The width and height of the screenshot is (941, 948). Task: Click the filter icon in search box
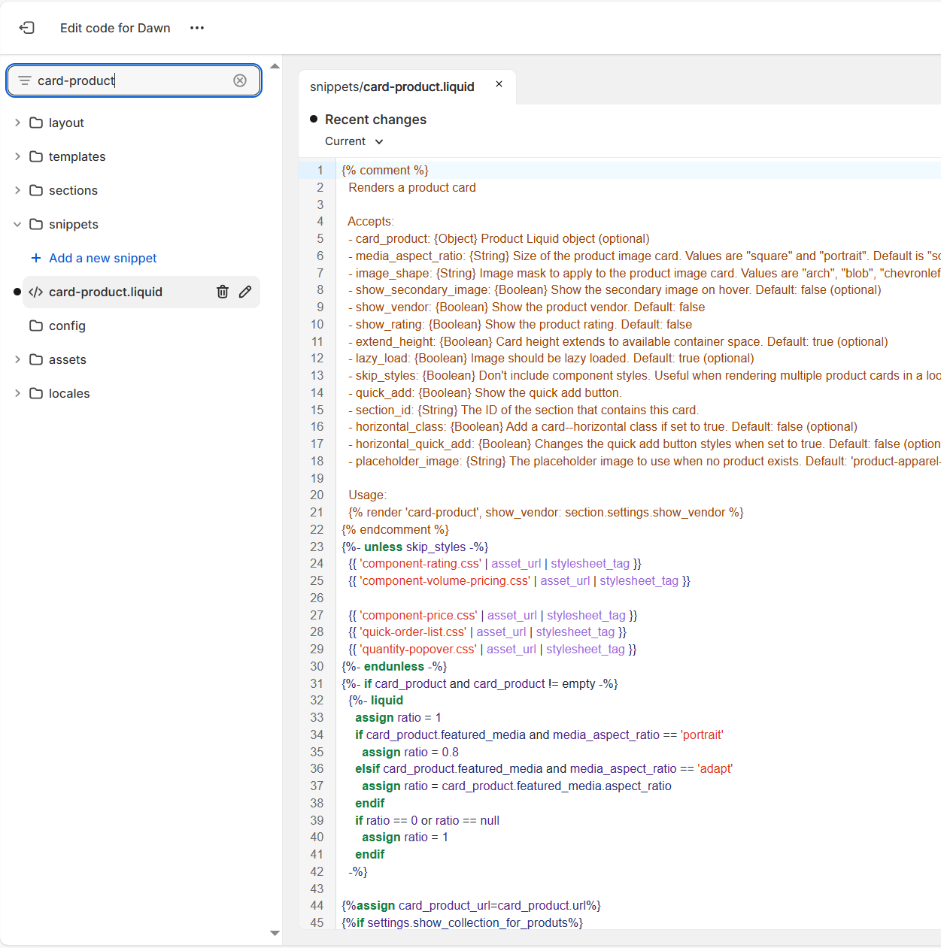click(24, 80)
